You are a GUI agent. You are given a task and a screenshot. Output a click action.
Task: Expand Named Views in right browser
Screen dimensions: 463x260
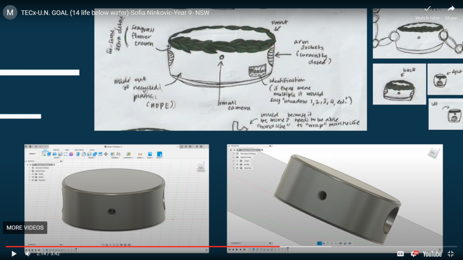tap(234, 157)
